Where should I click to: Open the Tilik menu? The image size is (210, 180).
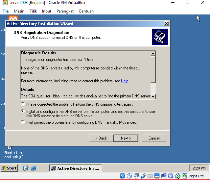pos(33,11)
